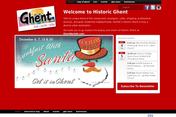Click the Dec 5 Fri calendar date icon
This screenshot has width=176, height=117.
pyautogui.click(x=122, y=56)
